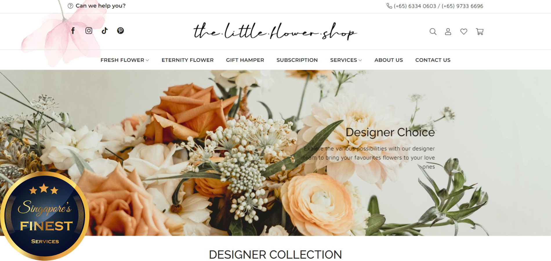Open the search magnifier icon
The height and width of the screenshot is (261, 551).
(x=433, y=32)
